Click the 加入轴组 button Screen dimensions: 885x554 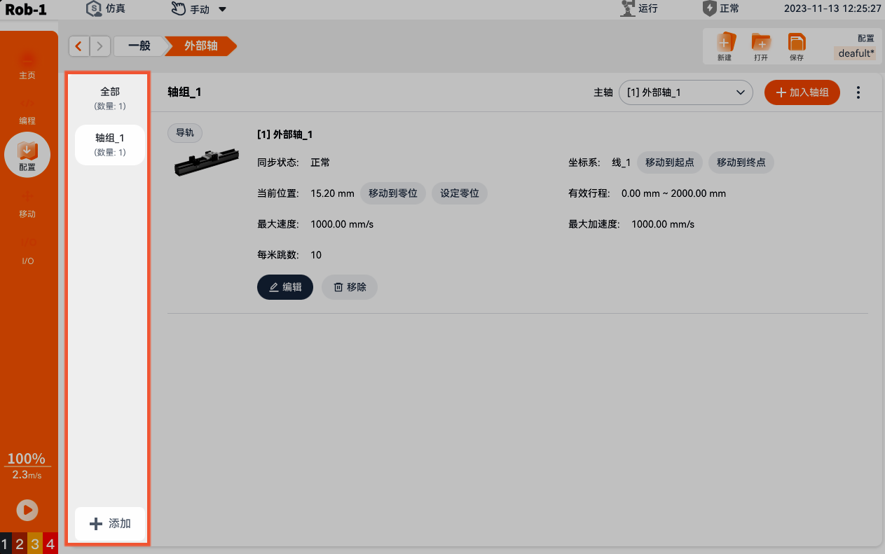pyautogui.click(x=802, y=92)
